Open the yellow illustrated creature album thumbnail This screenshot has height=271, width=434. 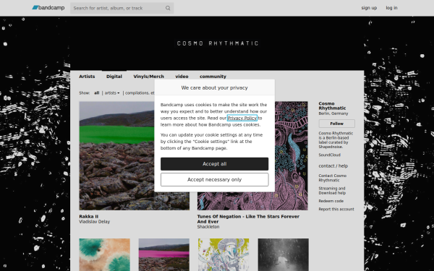pos(224,254)
